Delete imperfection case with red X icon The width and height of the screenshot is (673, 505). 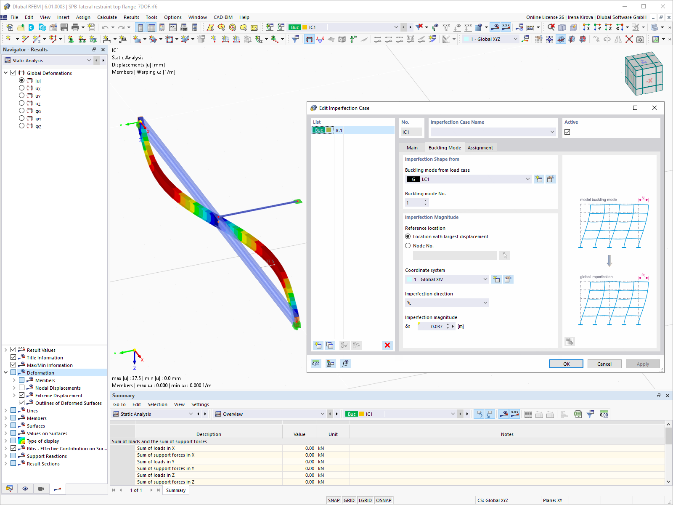coord(387,345)
